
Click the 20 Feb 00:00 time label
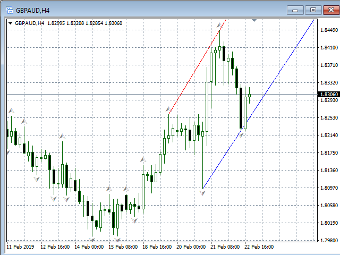[191, 246]
